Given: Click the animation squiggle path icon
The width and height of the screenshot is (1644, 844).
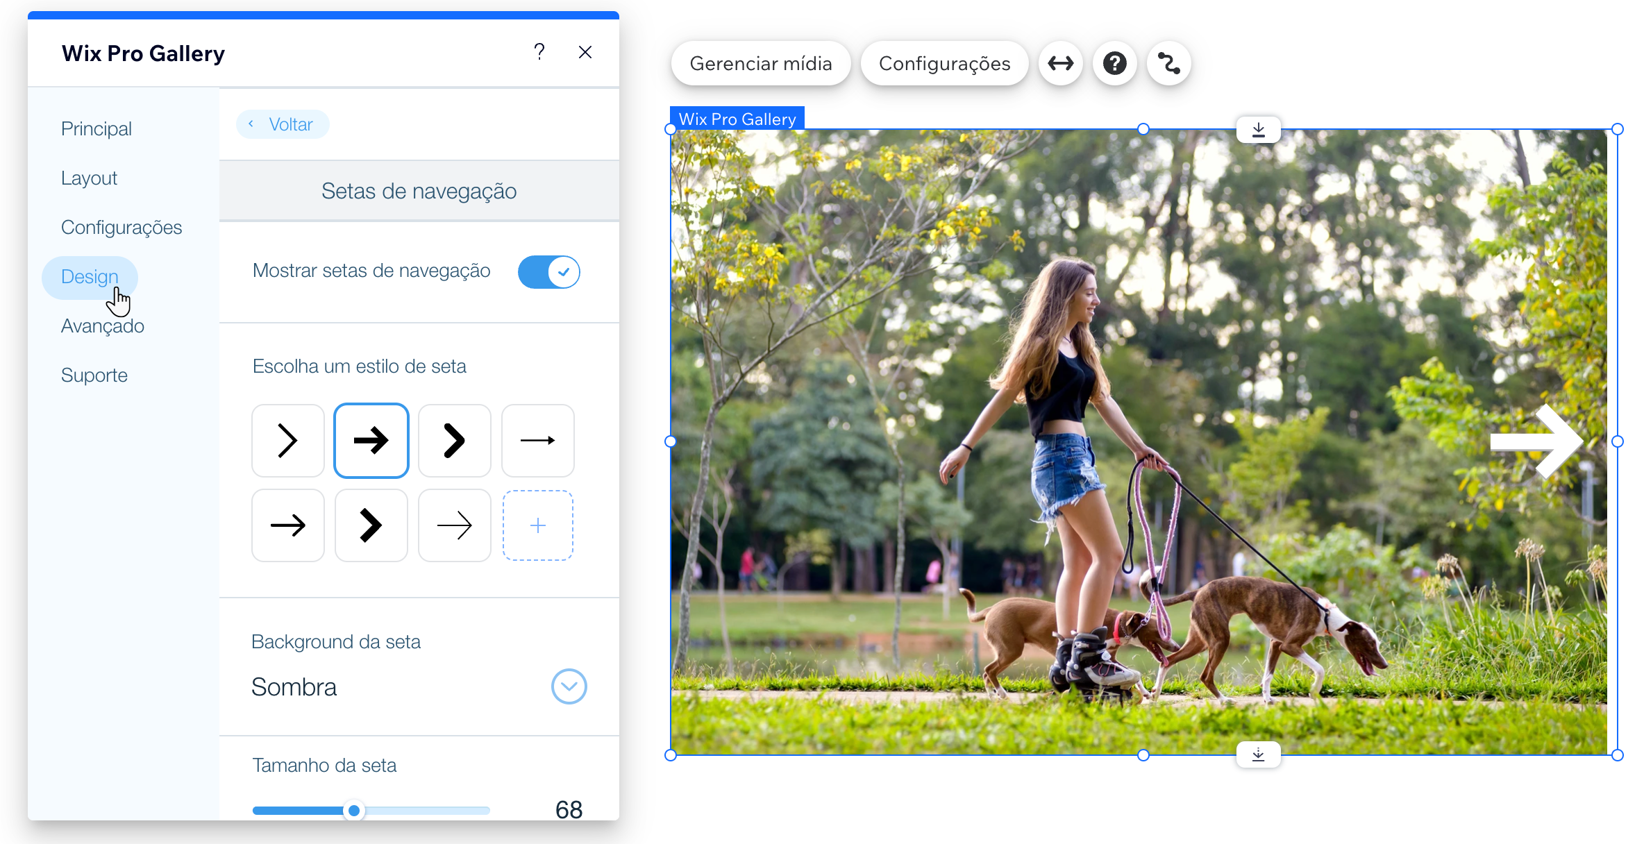Looking at the screenshot, I should coord(1169,63).
